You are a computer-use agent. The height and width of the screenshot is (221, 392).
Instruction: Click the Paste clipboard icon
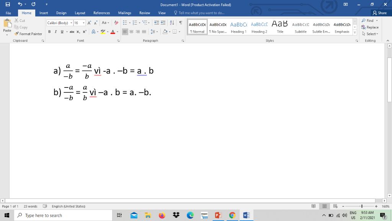(7, 23)
